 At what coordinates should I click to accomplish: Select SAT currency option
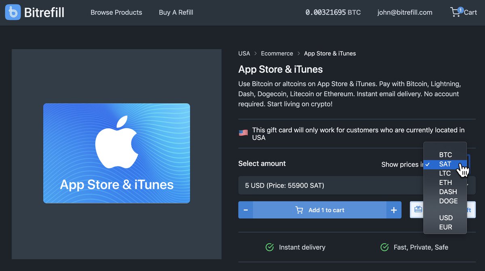(x=445, y=164)
